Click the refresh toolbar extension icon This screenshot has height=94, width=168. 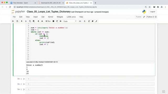(x=89, y=21)
